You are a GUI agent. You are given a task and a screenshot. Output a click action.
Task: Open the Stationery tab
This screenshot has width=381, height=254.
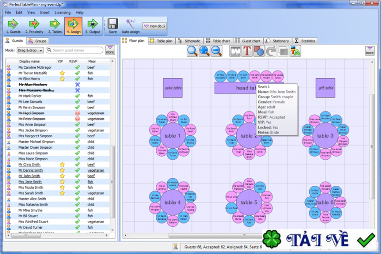pos(278,41)
